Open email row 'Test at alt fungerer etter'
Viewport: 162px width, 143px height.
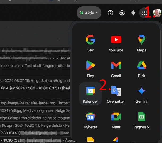point(35,66)
